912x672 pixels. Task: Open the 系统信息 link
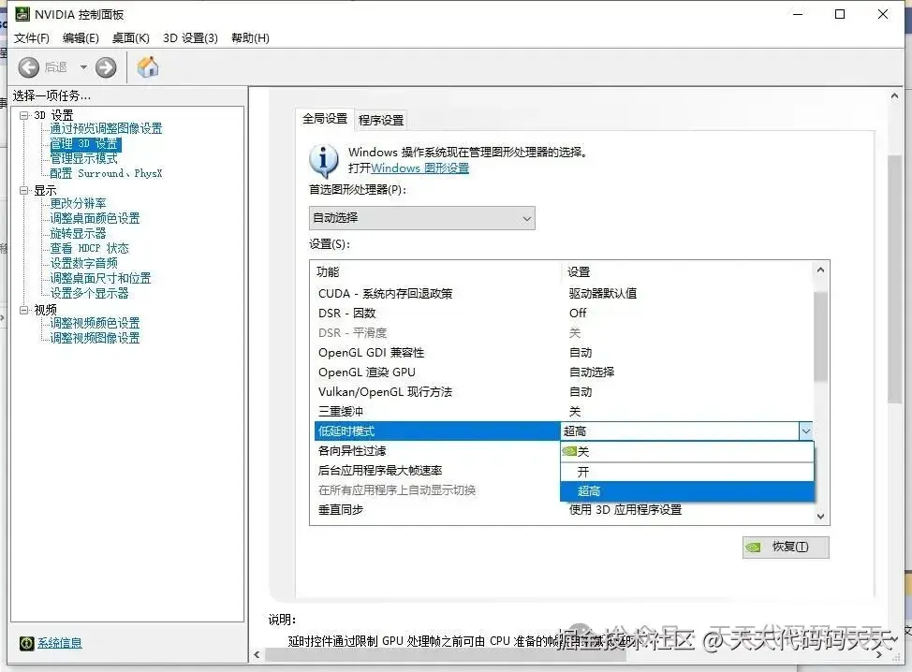tap(60, 643)
